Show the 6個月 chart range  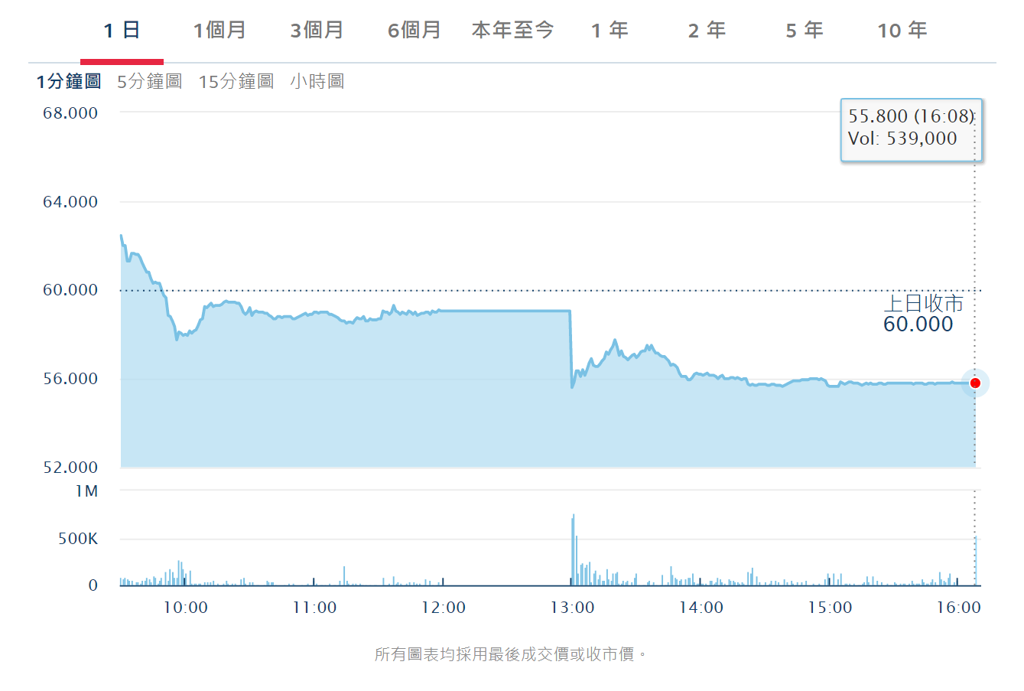[414, 31]
